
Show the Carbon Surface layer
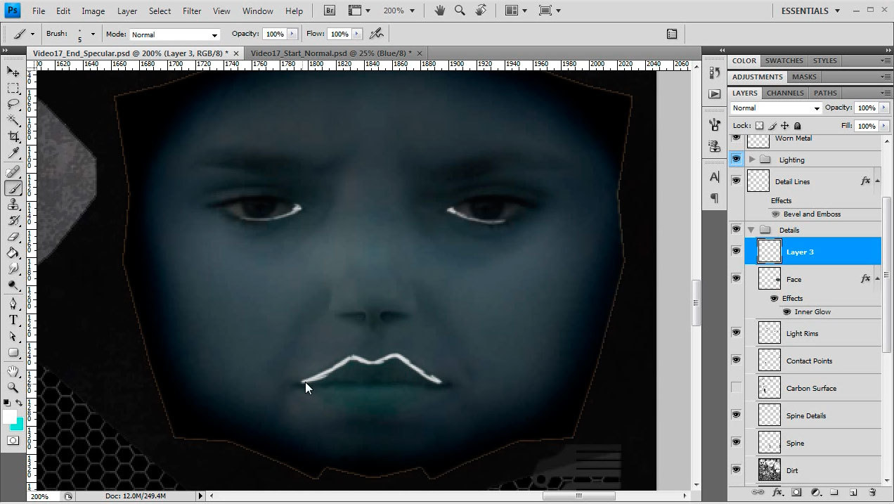tap(736, 387)
